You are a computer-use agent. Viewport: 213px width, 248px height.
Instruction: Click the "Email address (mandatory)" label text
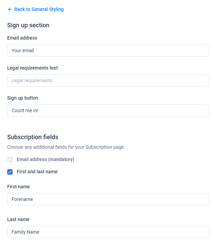(45, 160)
